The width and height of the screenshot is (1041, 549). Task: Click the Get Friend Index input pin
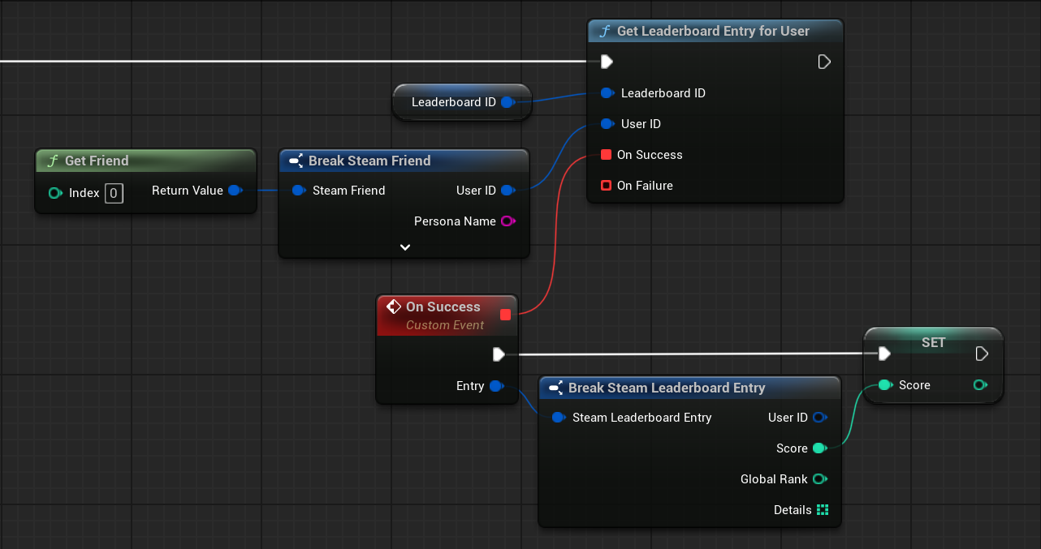pos(55,193)
